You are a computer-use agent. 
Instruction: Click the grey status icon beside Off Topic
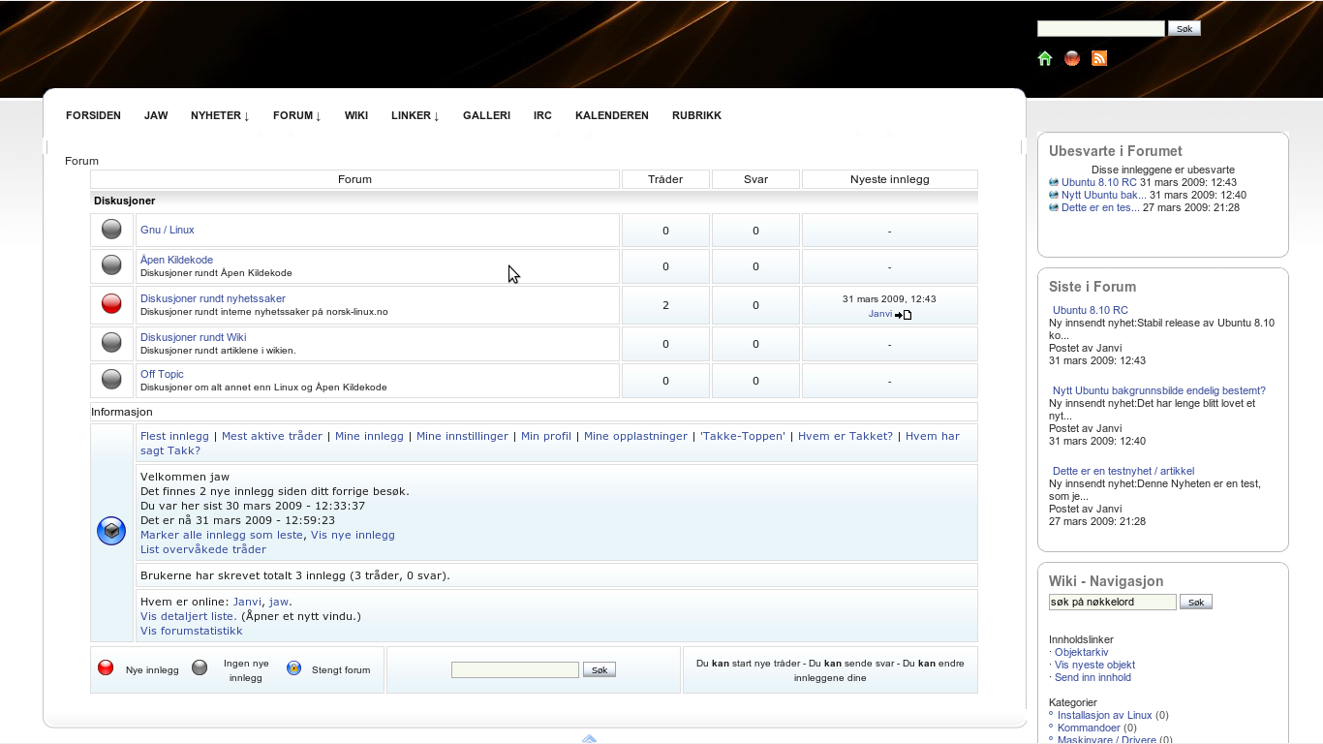[111, 379]
